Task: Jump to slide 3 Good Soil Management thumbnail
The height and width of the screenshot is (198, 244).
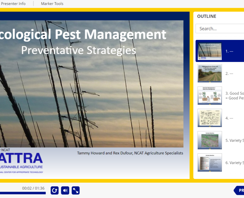Action: coord(210,96)
